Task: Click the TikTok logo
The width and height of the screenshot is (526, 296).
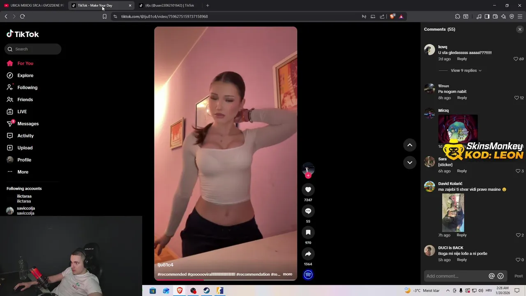Action: (x=23, y=34)
